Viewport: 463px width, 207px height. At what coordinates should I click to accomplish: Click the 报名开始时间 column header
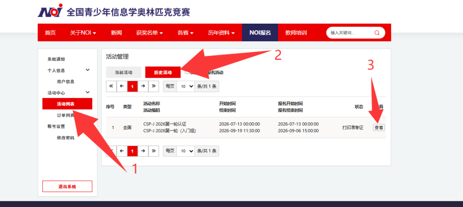point(290,103)
